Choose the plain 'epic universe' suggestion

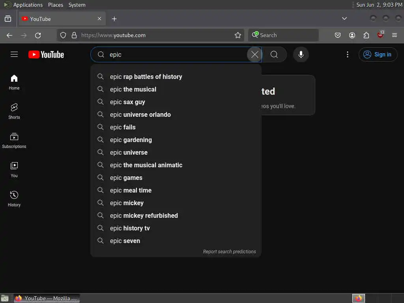pyautogui.click(x=176, y=153)
